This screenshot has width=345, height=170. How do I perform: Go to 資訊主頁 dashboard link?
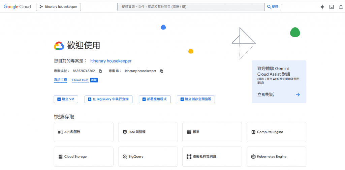[x=61, y=80]
